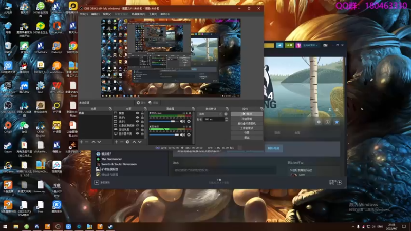411x231 pixels.
Task: Increase the transition duration with up arrow
Action: point(227,118)
